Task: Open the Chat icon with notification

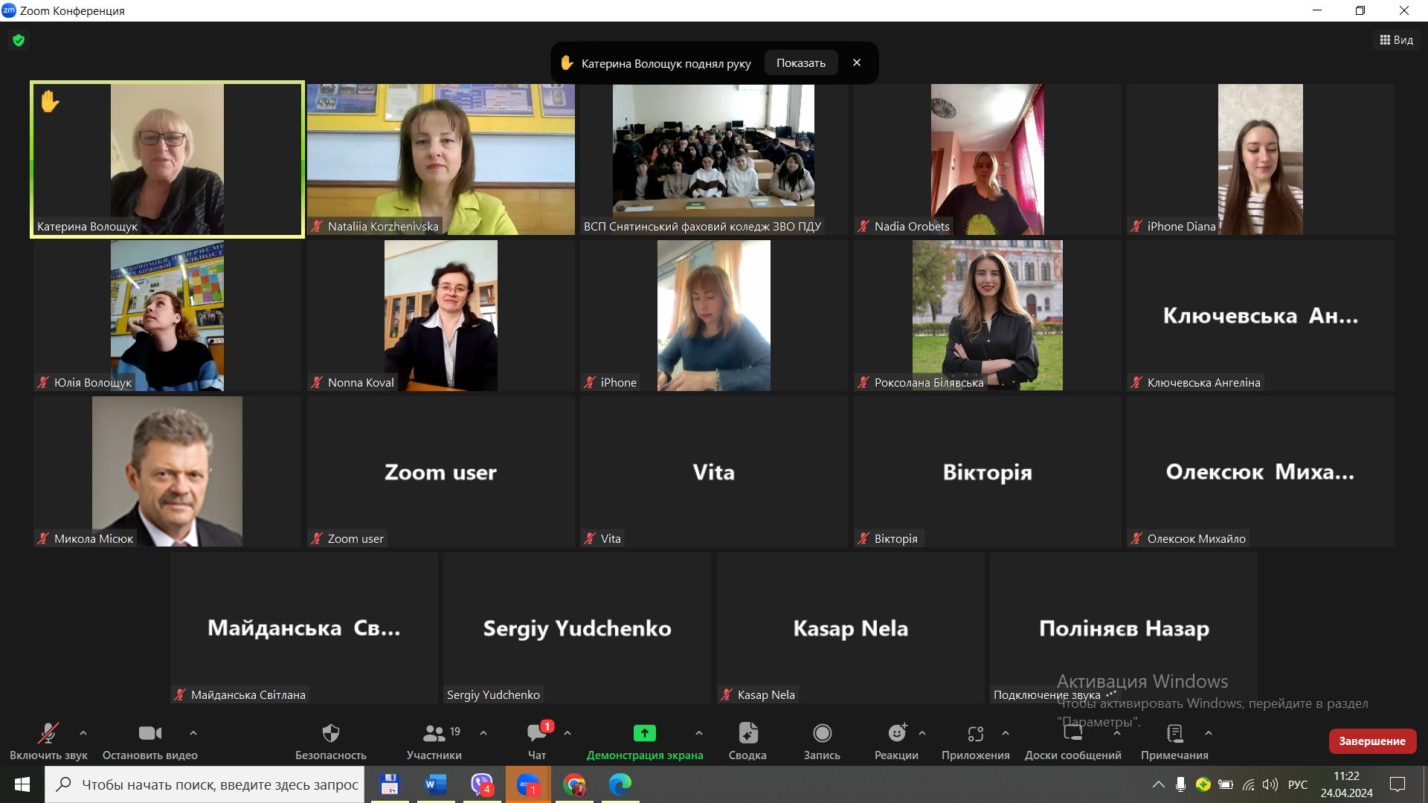Action: pos(536,734)
